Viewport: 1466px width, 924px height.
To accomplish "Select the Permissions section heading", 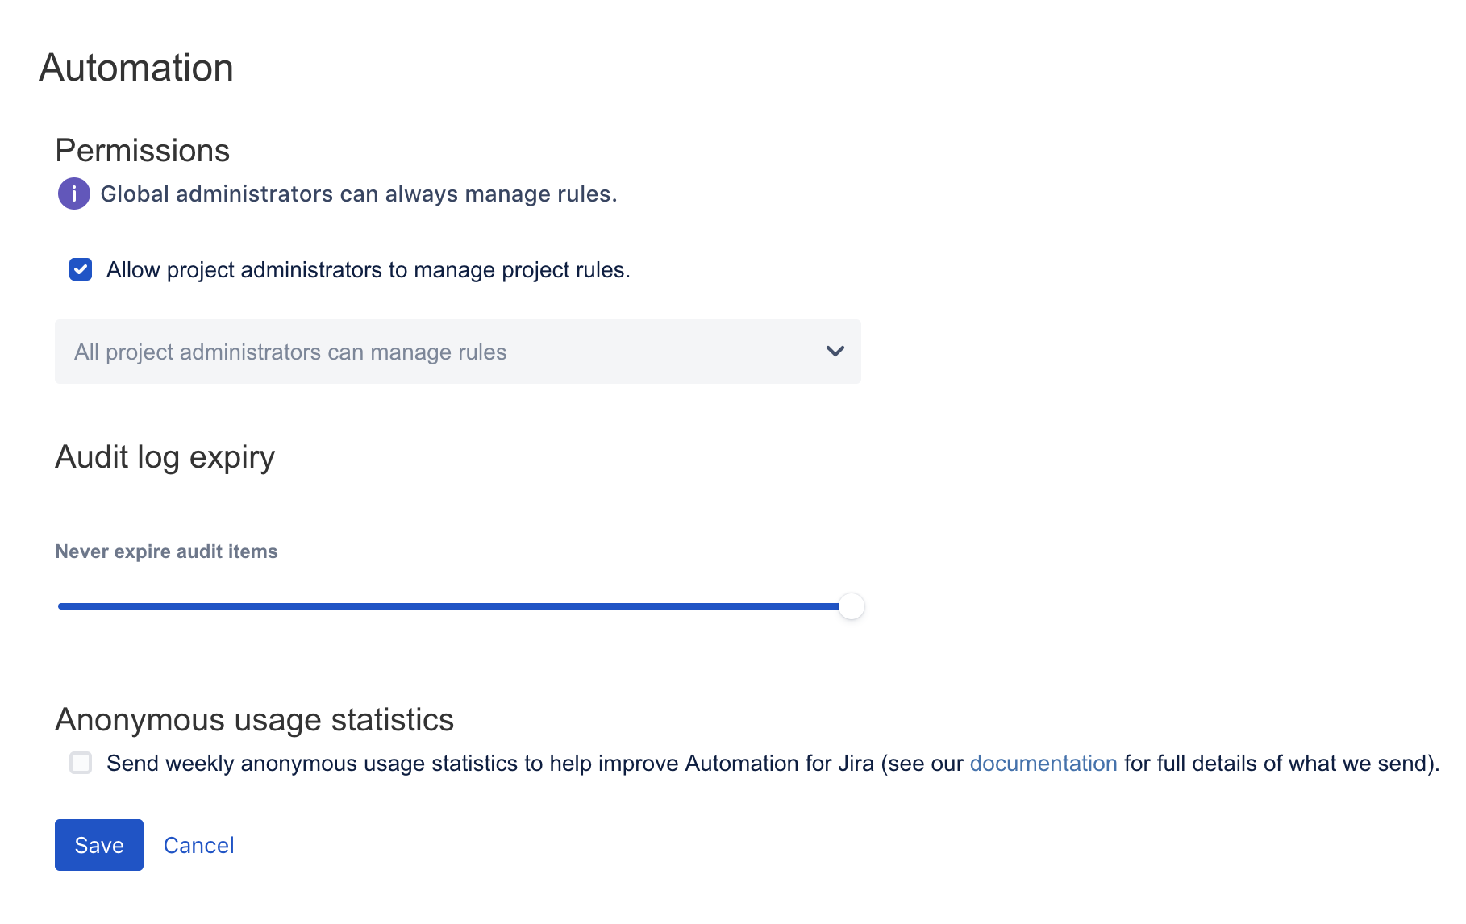I will pyautogui.click(x=143, y=151).
